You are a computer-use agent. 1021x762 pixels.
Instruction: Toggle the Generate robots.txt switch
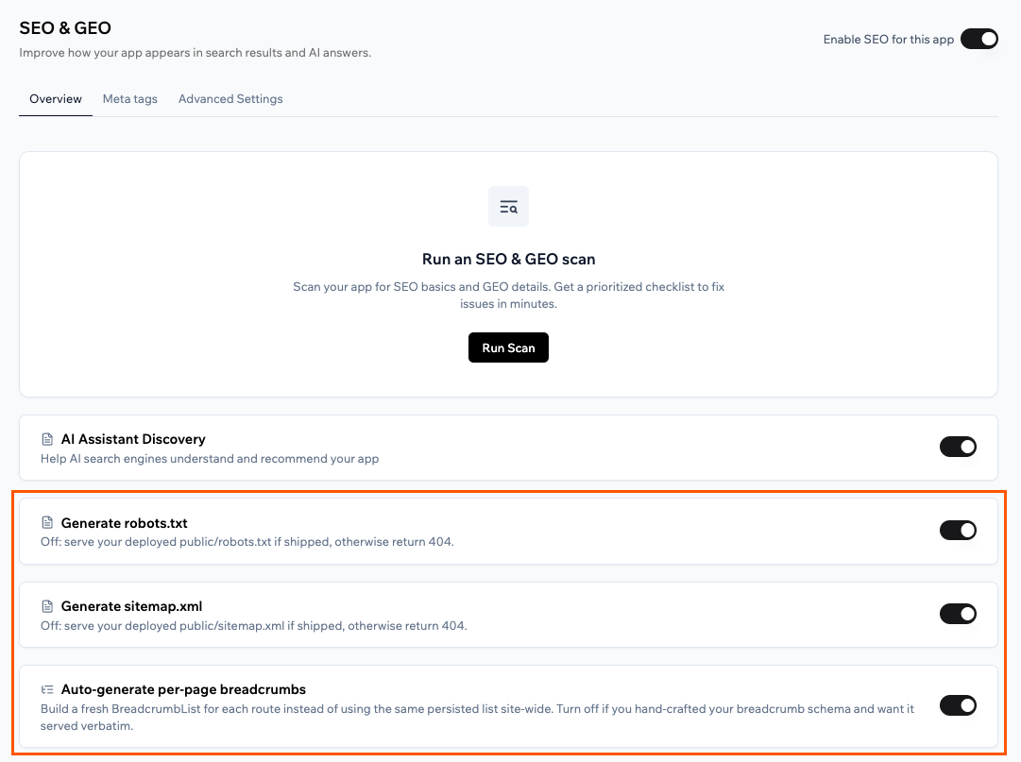click(958, 531)
